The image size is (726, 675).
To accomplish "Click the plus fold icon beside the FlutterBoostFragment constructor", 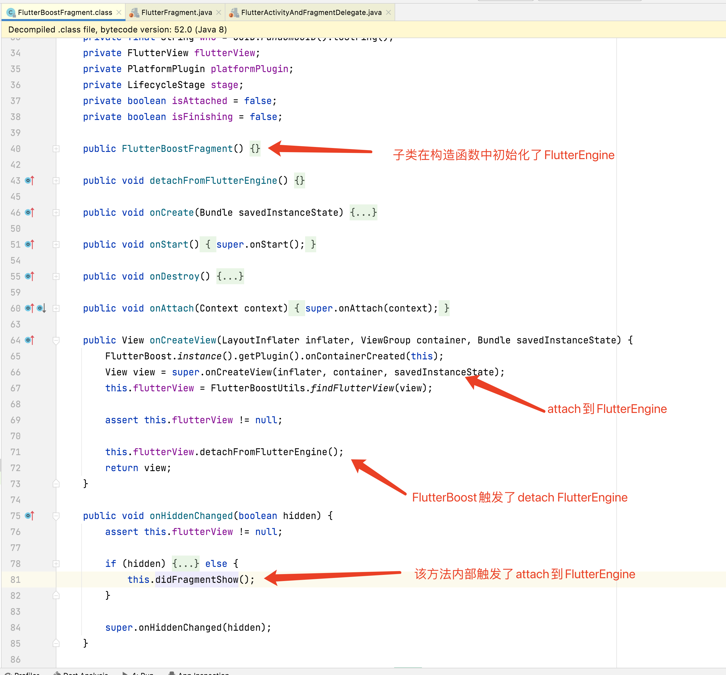I will point(56,149).
